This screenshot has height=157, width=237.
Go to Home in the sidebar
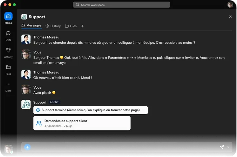(x=8, y=18)
